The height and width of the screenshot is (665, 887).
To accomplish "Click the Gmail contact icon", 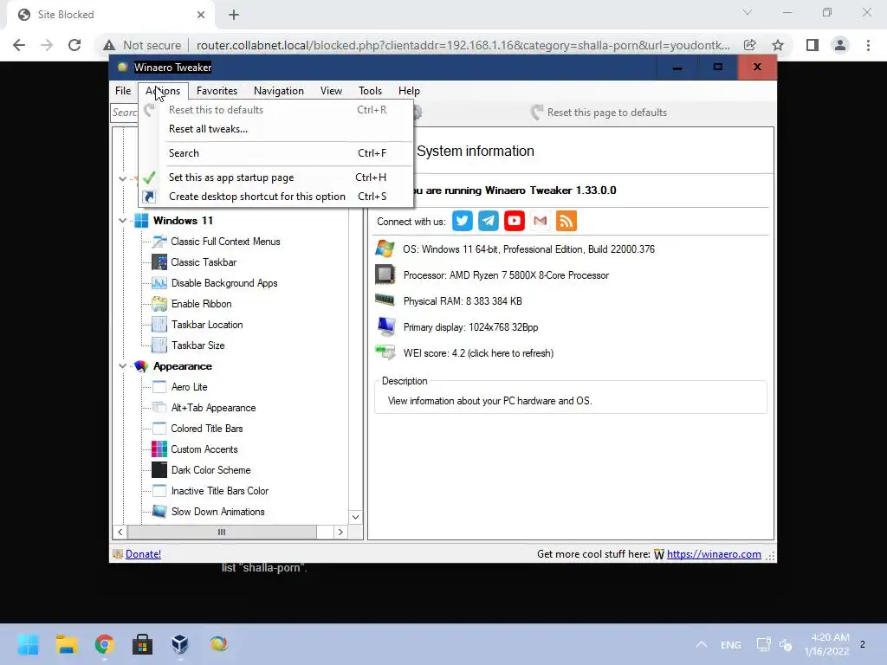I will click(x=541, y=221).
